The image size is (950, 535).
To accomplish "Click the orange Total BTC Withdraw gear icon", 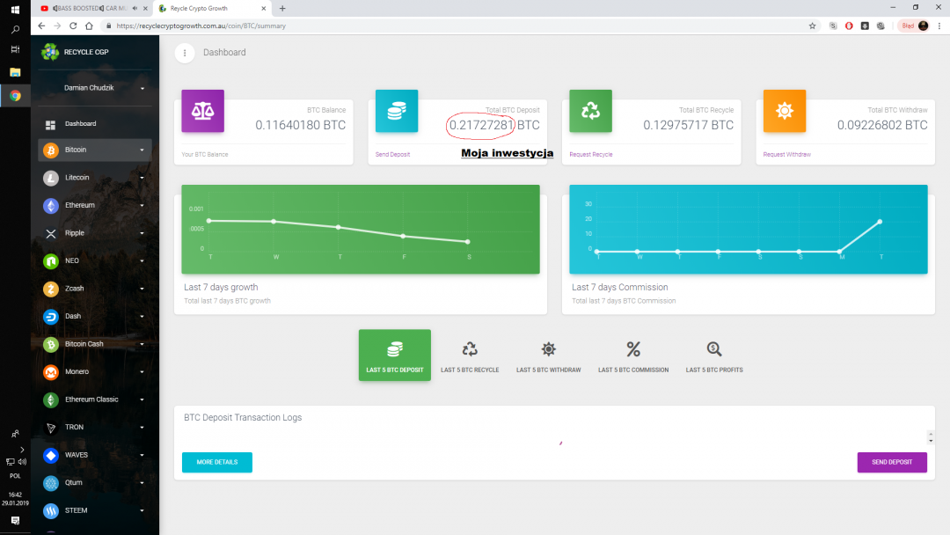I will (785, 111).
